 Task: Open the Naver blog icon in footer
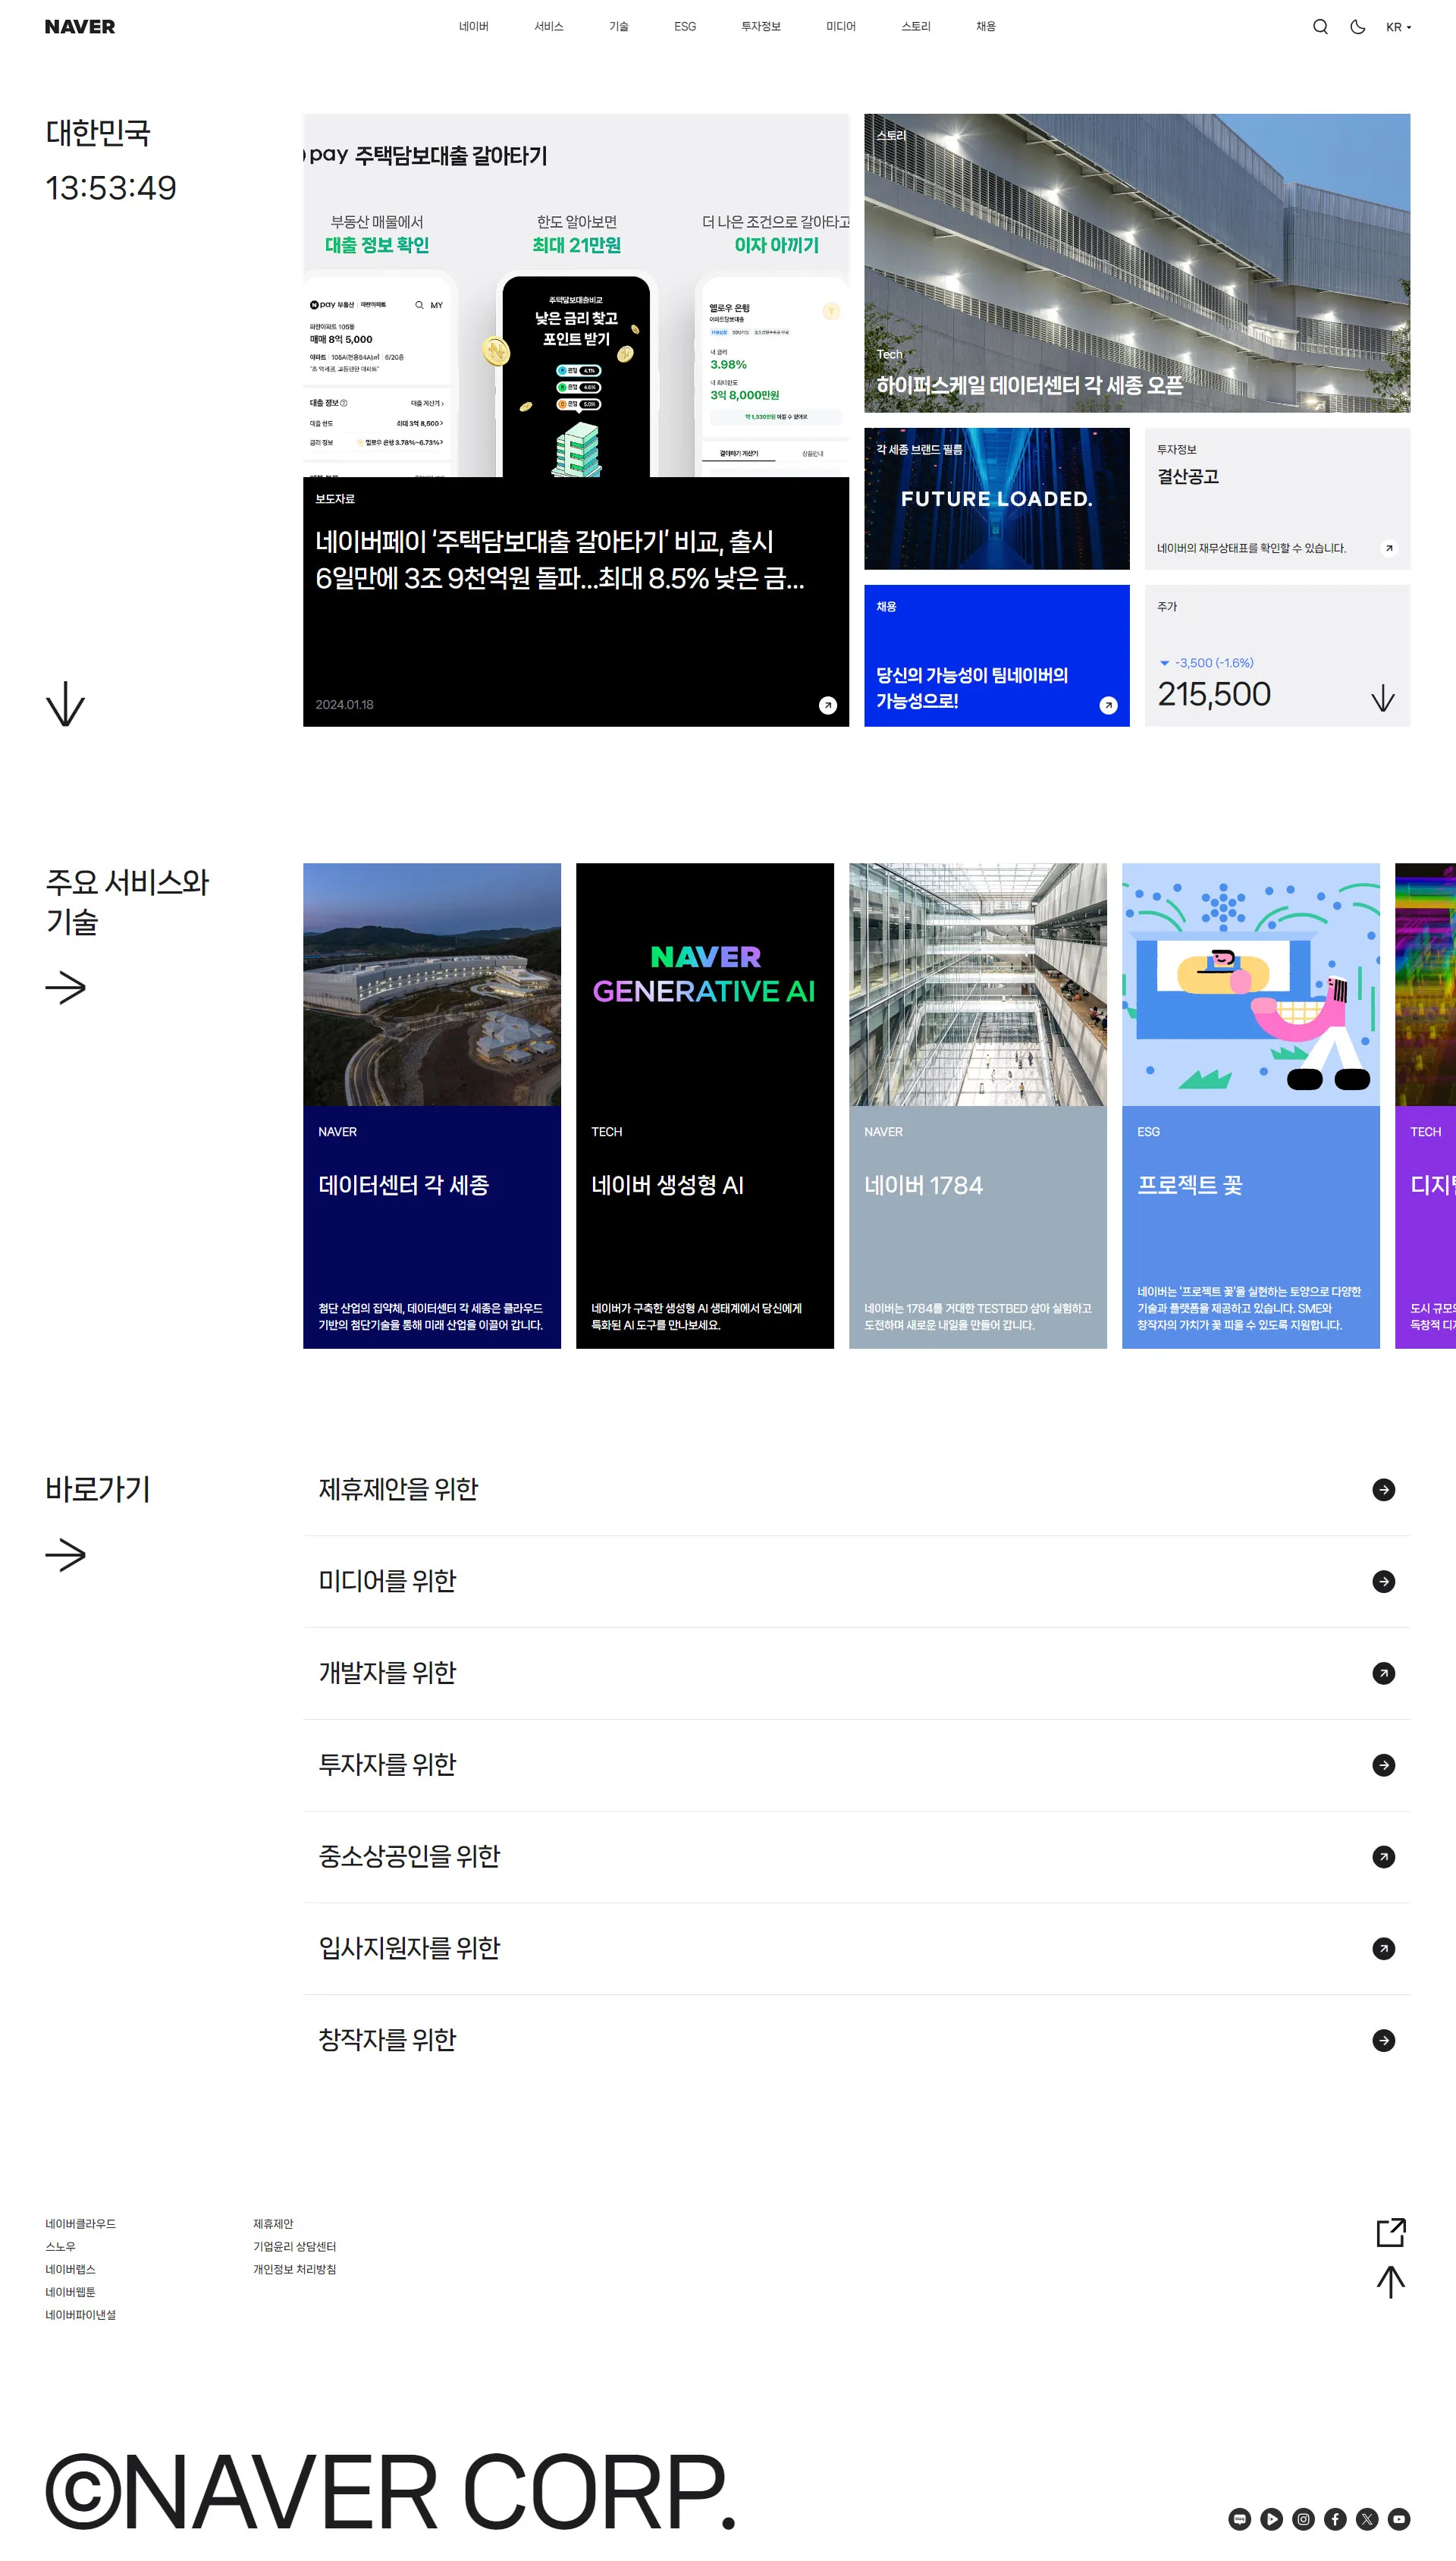click(1240, 2519)
